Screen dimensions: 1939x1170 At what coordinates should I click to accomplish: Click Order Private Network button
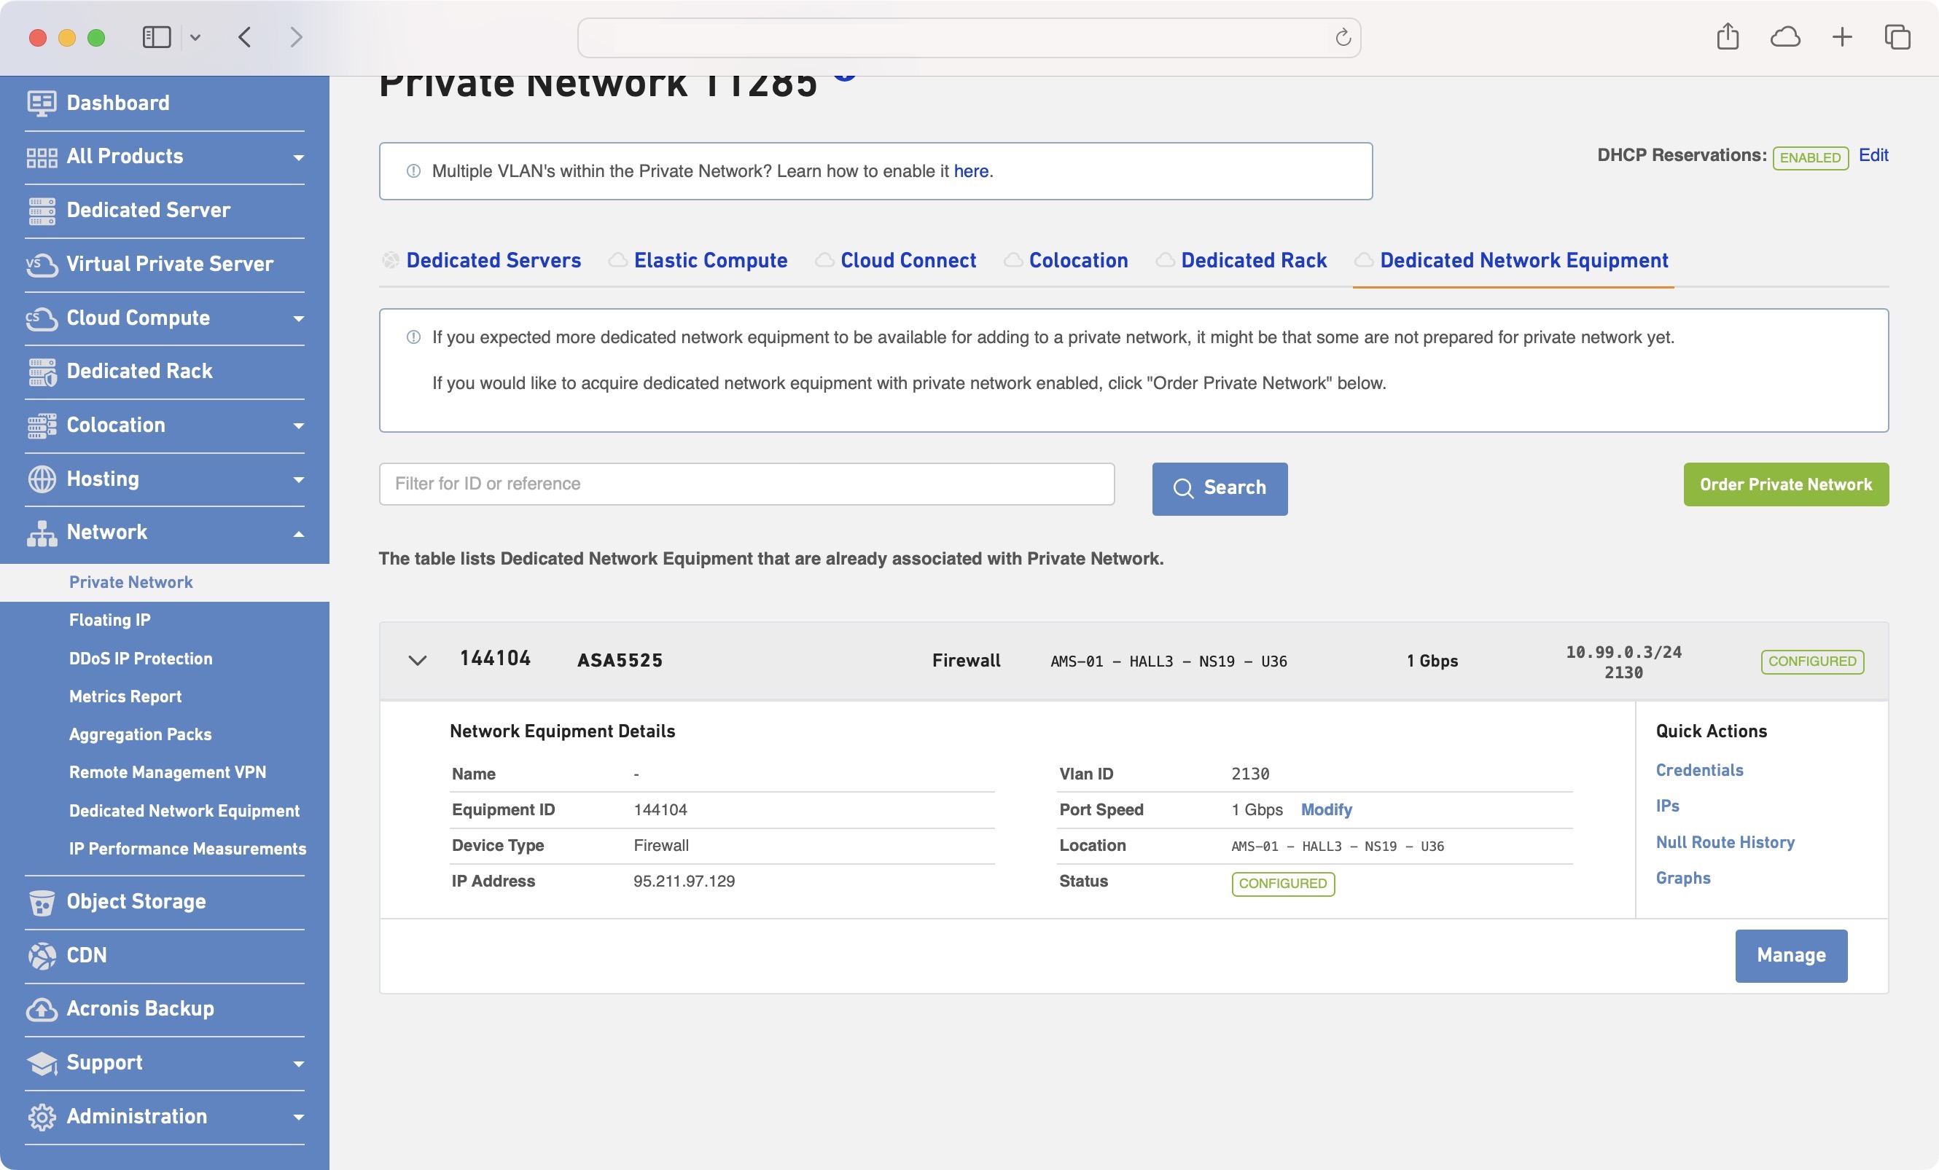coord(1785,484)
